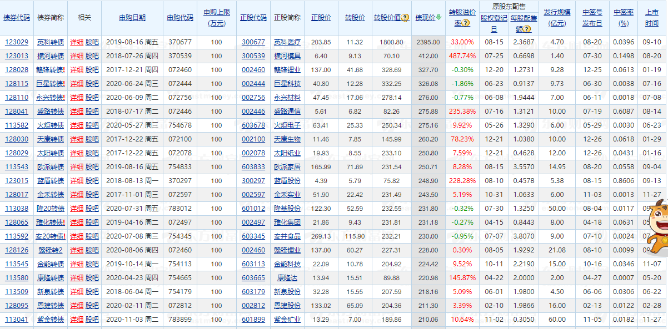668x329 pixels.
Task: Open 蓝盾股份 stock name link
Action: (287, 181)
